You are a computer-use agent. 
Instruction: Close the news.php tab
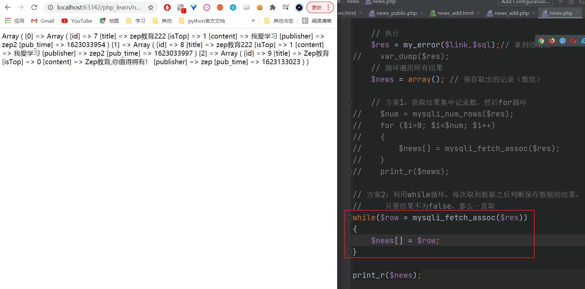tap(577, 13)
